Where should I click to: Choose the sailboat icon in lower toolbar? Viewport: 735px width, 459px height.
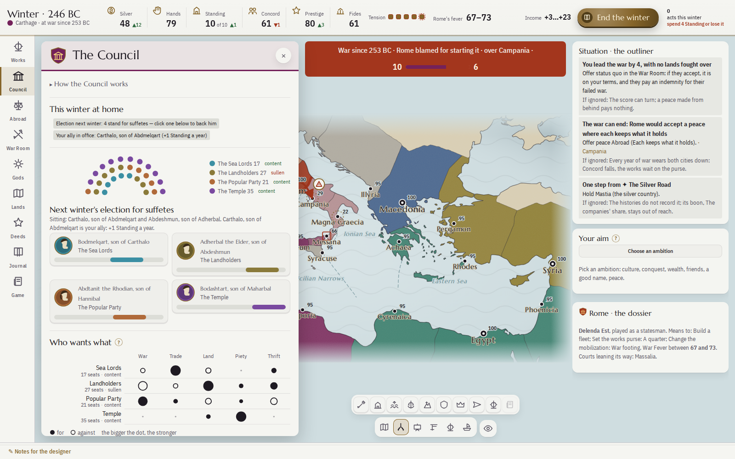(467, 428)
